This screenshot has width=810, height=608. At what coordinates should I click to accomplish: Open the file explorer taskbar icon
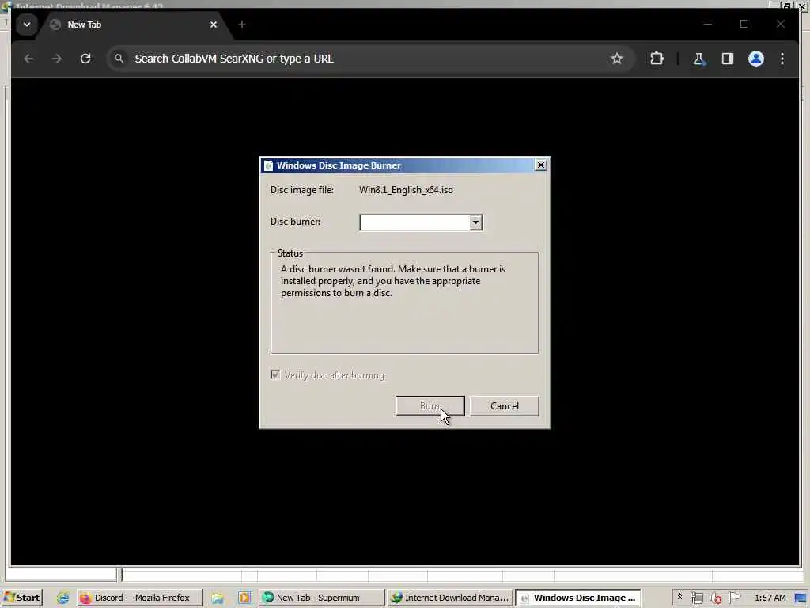click(x=218, y=598)
